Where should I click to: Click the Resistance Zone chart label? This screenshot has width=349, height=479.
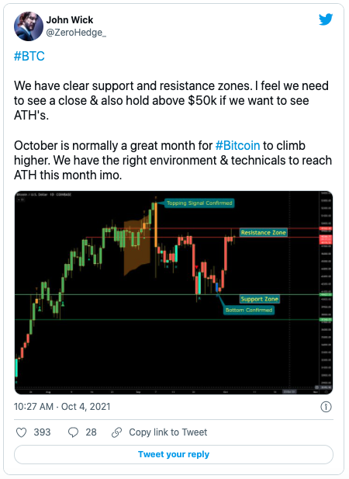tap(263, 232)
